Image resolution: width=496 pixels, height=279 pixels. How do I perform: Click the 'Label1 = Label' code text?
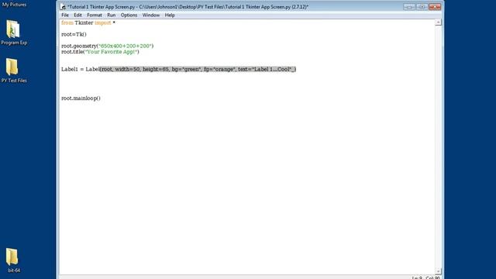tap(81, 69)
